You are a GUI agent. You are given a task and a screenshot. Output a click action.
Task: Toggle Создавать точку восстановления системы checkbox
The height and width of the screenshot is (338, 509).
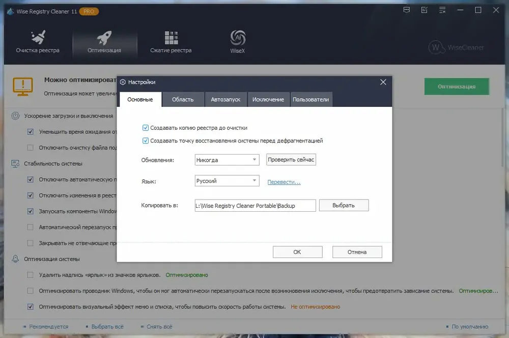pos(146,140)
